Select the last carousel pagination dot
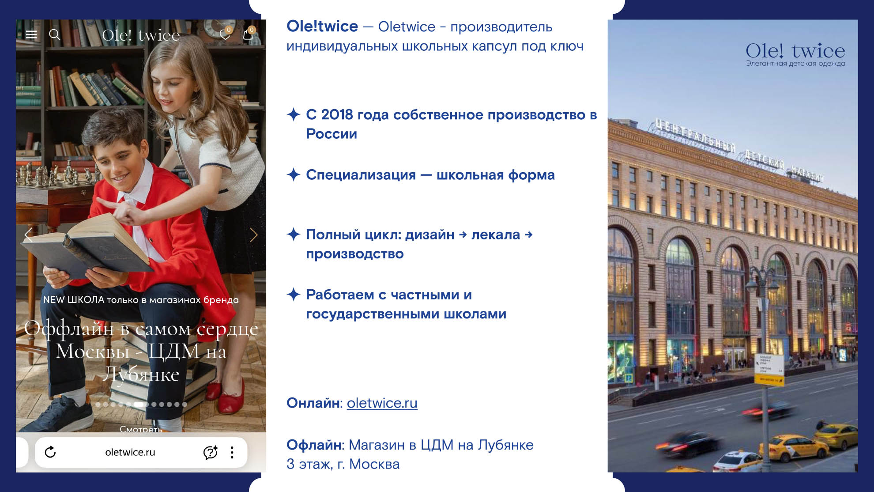The width and height of the screenshot is (874, 492). click(x=185, y=405)
